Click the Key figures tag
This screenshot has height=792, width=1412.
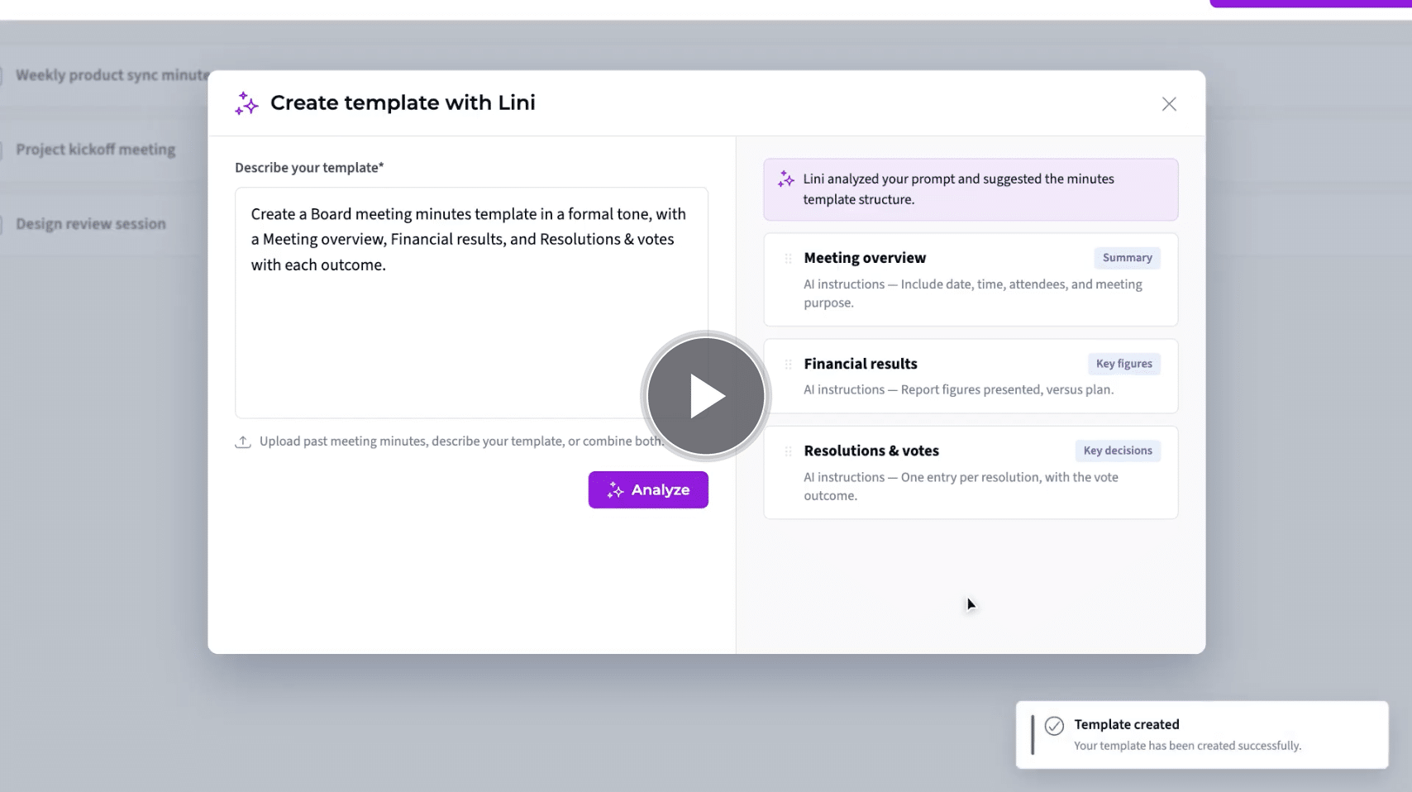[1123, 364]
